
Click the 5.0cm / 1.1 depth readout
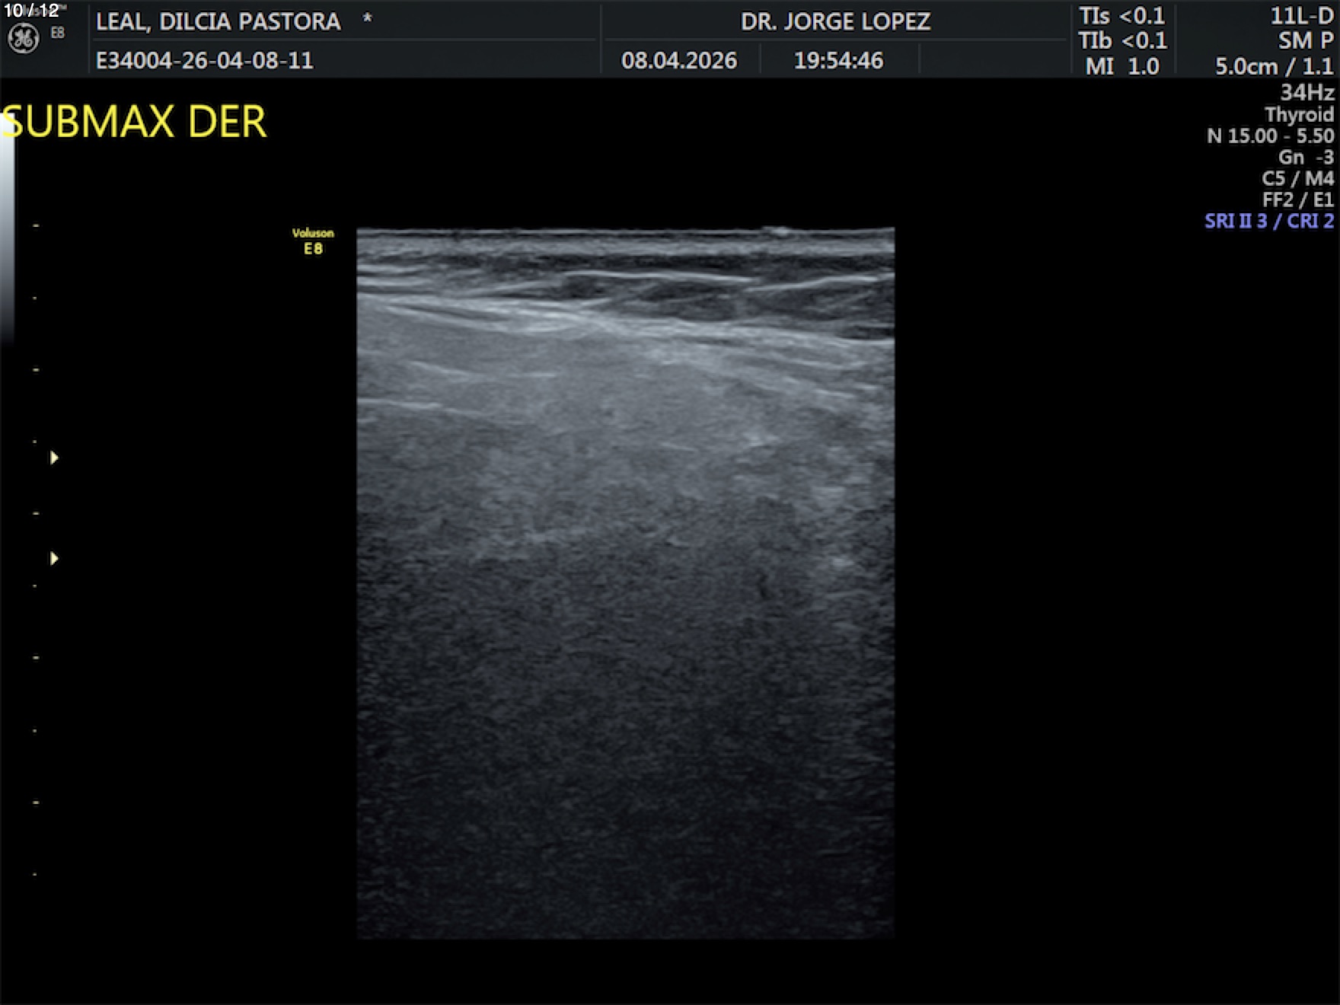[x=1274, y=67]
